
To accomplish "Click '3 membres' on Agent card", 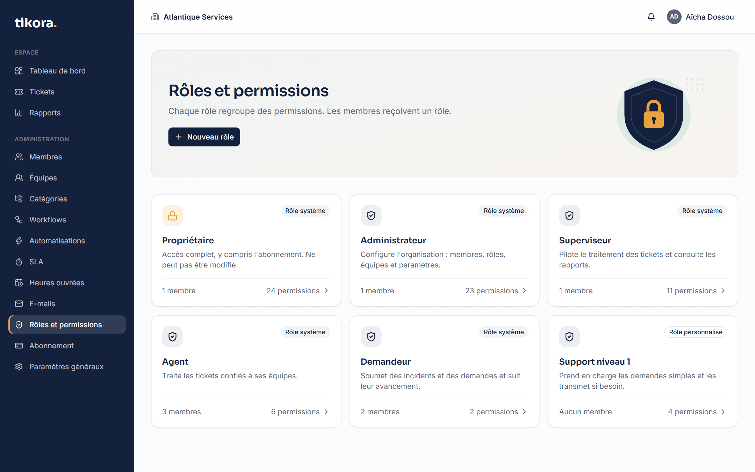I will pyautogui.click(x=181, y=412).
